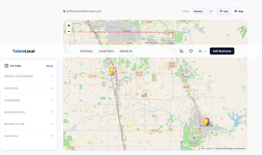Viewport: 262px width, 155px height.
Task: Zoom out the map with minus button
Action: coord(69,31)
